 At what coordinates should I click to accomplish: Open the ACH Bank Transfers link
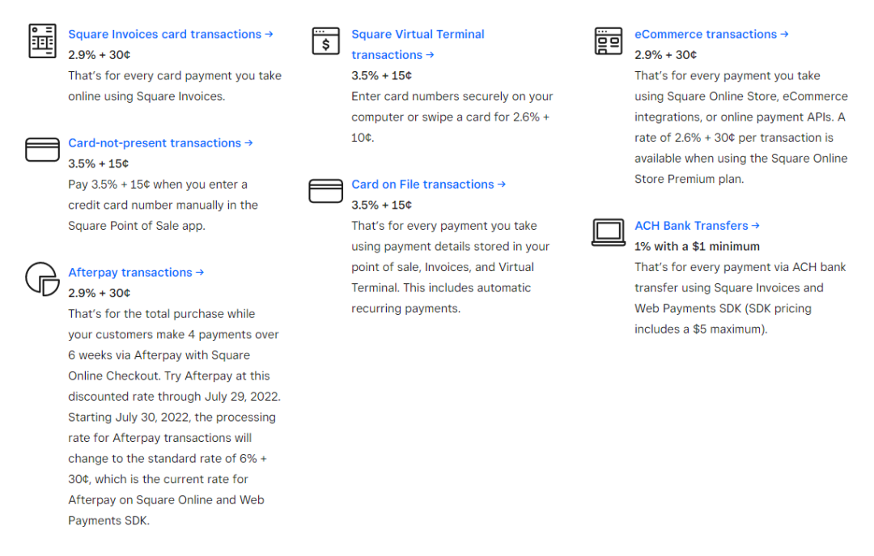(x=698, y=225)
